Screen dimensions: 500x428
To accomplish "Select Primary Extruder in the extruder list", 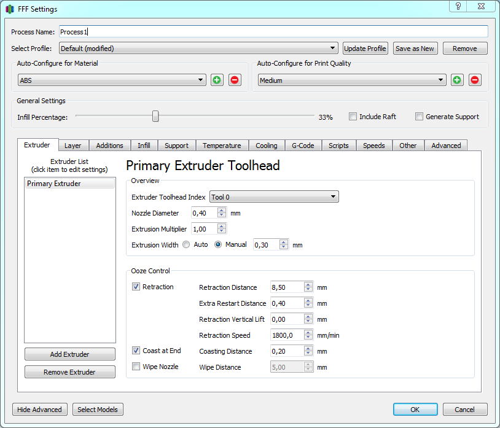I will (70, 184).
